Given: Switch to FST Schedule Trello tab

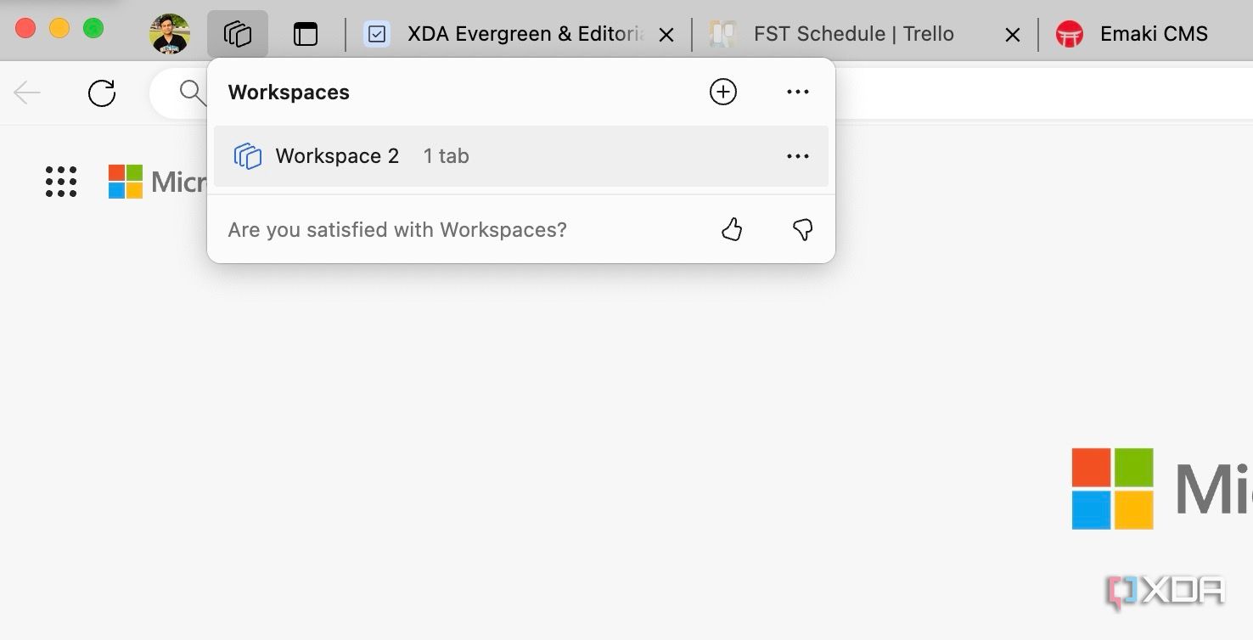Looking at the screenshot, I should pyautogui.click(x=853, y=34).
